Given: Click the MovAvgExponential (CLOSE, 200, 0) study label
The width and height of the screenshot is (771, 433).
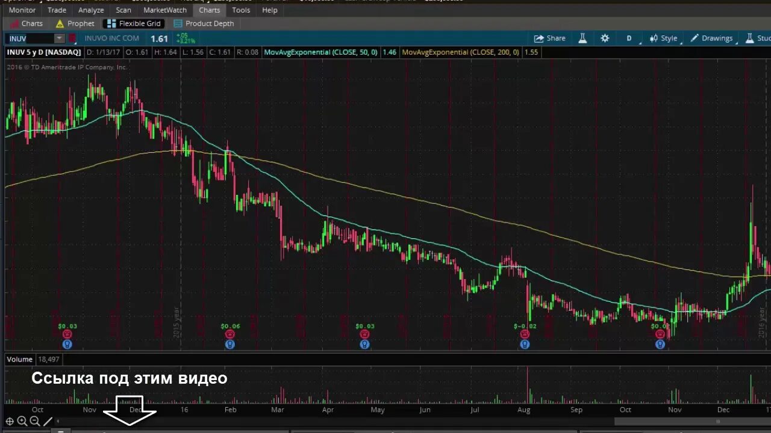Looking at the screenshot, I should [x=460, y=52].
